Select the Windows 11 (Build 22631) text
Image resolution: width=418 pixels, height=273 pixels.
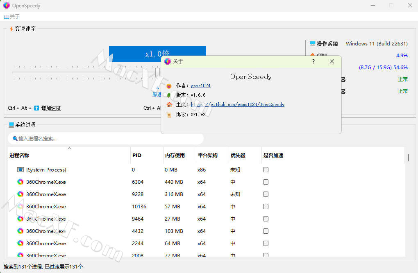[x=377, y=44]
